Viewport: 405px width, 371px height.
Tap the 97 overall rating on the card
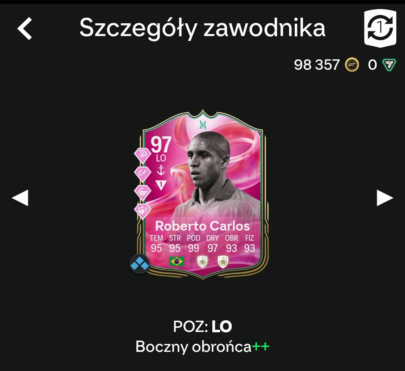click(x=161, y=145)
